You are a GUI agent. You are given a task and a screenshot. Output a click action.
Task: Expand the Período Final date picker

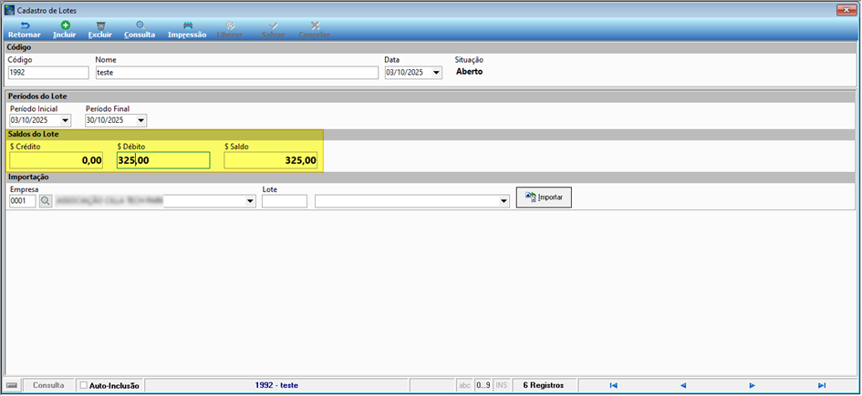click(x=140, y=120)
